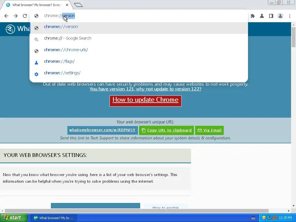Click the scroll down arrow
This screenshot has height=222, width=296.
(293, 206)
